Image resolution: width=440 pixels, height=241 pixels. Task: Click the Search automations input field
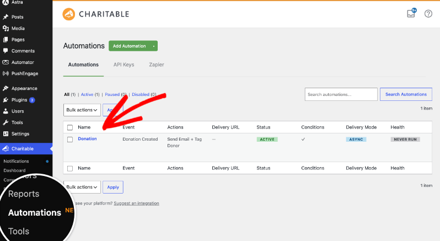(x=341, y=94)
